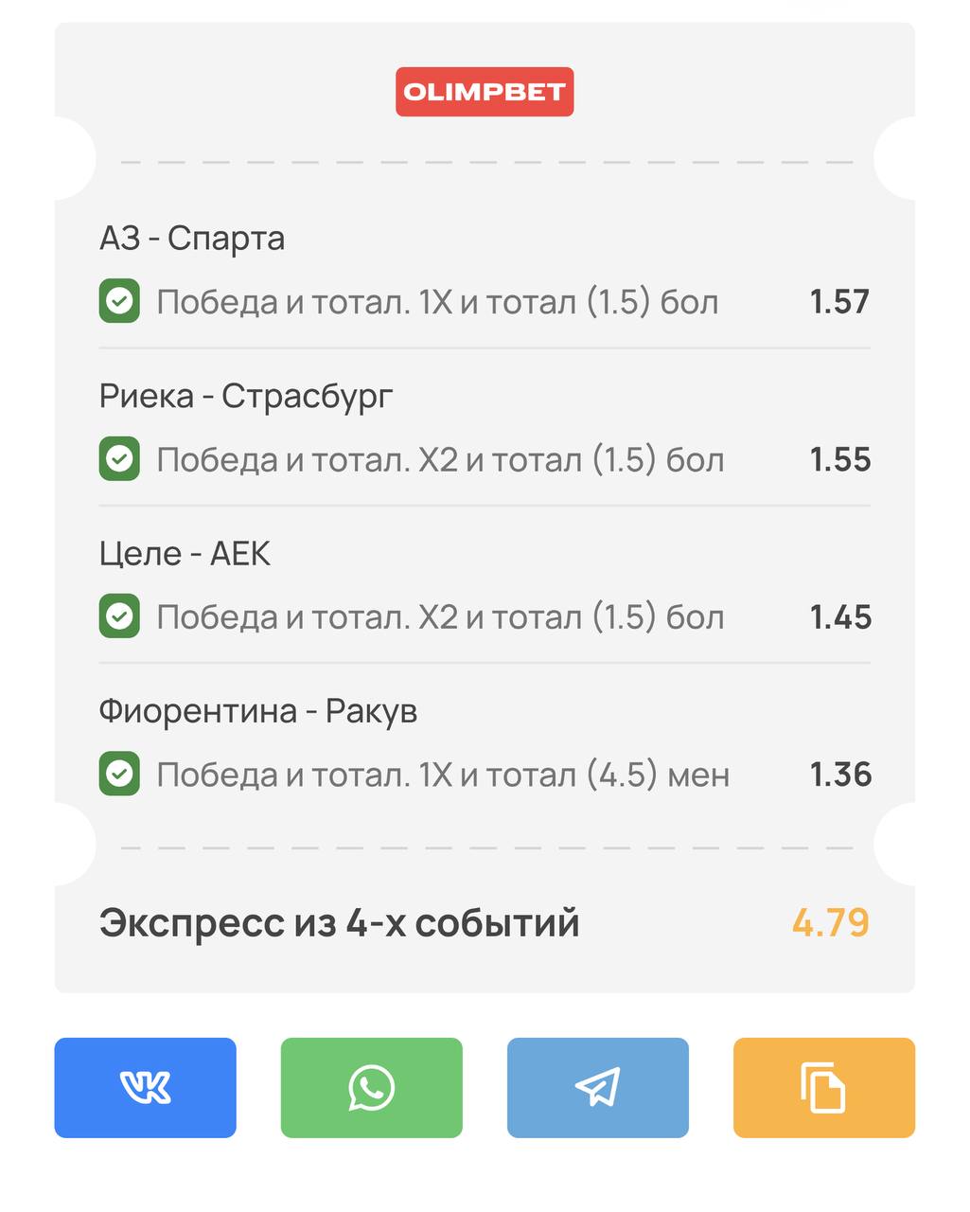Open the АЗ - Спарта match title
Viewport: 970px width, 1212px height.
192,239
